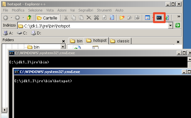Click the jre\bin prompt in back cmd
The height and width of the screenshot is (118, 191).
click(x=29, y=62)
